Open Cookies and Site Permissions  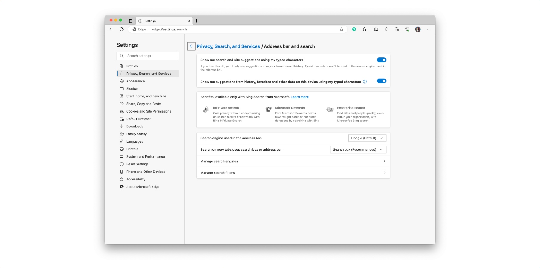[x=148, y=111]
